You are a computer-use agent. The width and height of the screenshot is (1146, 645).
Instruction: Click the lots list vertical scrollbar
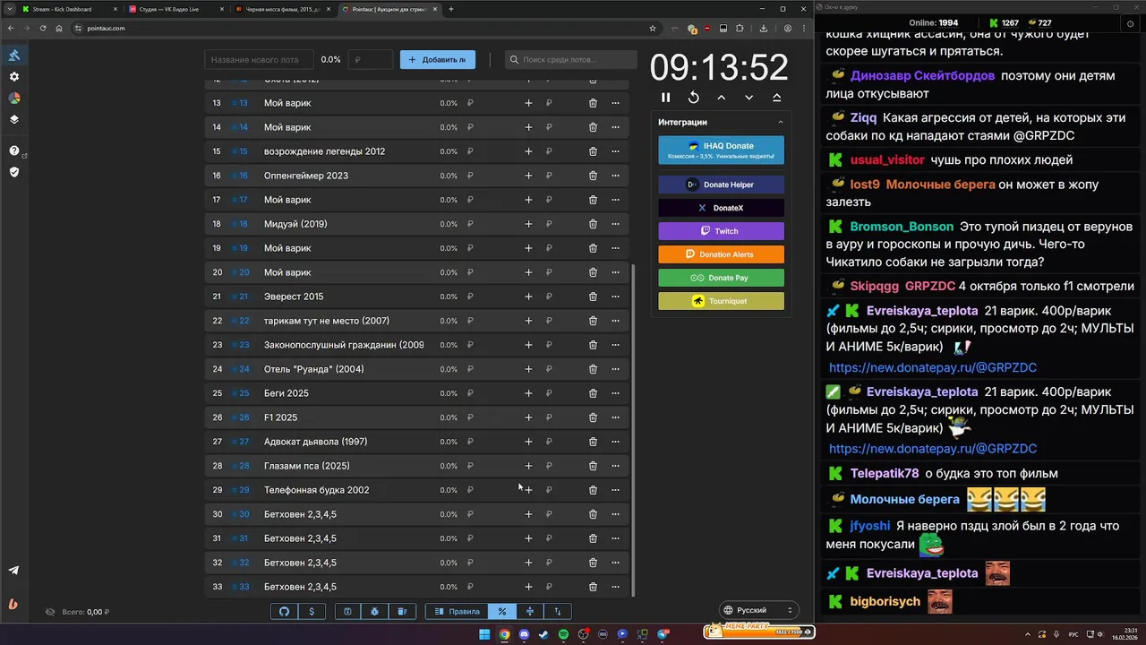pos(633,430)
